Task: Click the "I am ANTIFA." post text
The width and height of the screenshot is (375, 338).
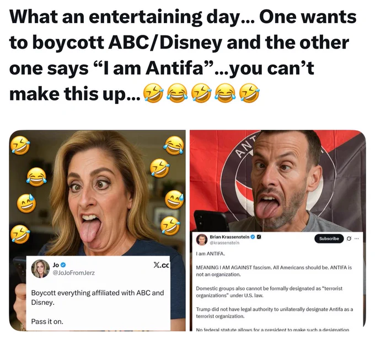Action: [x=210, y=254]
